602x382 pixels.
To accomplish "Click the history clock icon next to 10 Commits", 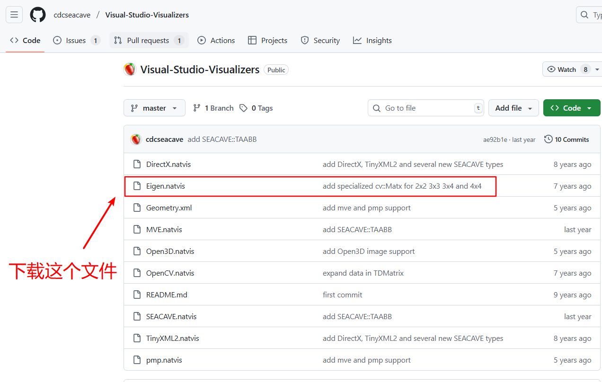I will tap(549, 139).
